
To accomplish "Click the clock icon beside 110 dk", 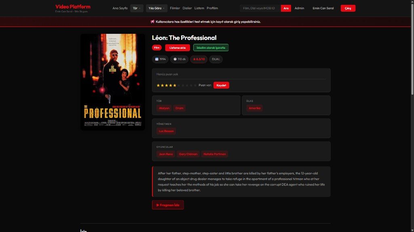I will (x=175, y=59).
